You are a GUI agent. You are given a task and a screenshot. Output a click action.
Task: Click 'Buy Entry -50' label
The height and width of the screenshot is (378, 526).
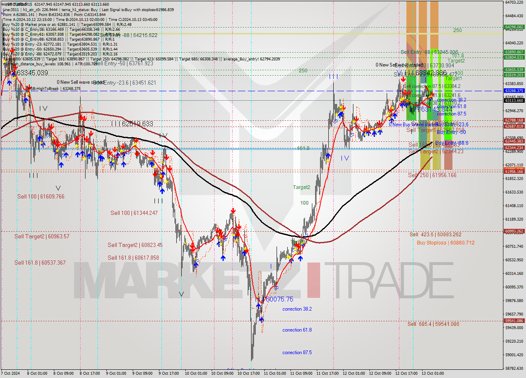coord(451,132)
